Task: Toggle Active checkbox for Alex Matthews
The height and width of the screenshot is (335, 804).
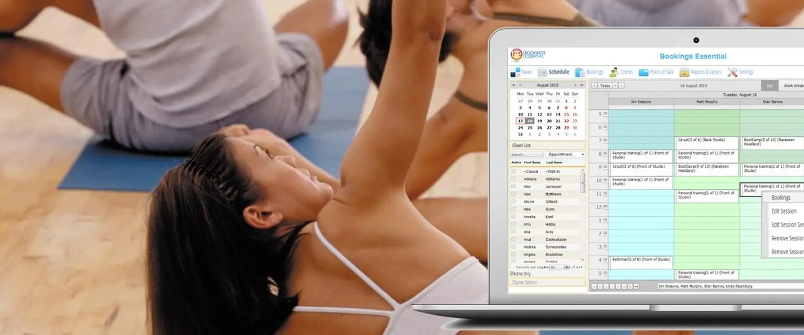Action: click(x=513, y=194)
